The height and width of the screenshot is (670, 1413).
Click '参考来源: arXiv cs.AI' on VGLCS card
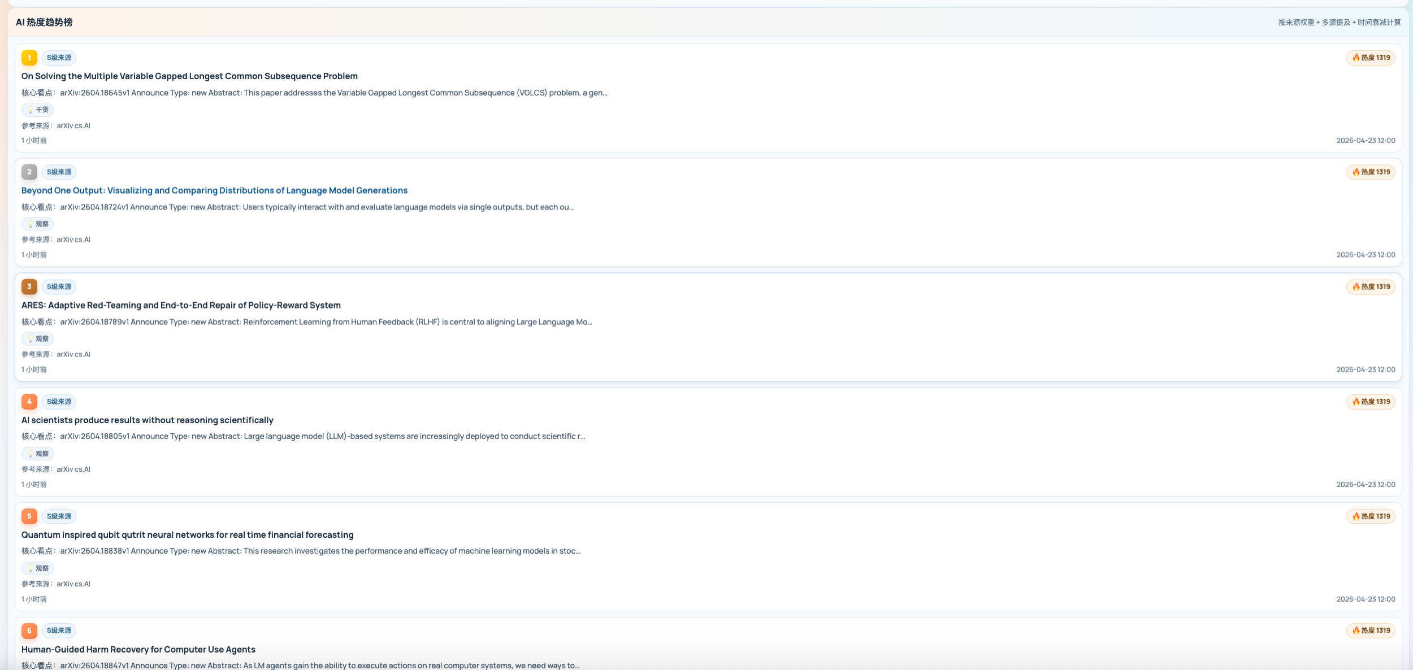tap(56, 126)
